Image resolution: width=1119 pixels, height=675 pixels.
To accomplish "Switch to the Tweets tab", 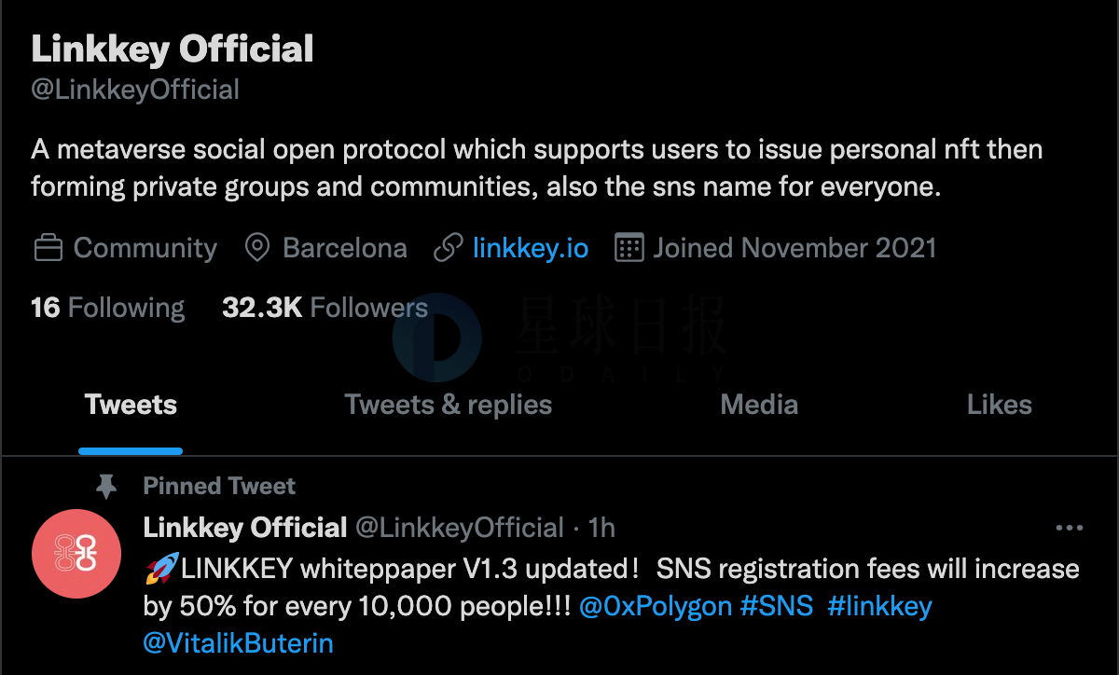I will pyautogui.click(x=131, y=405).
